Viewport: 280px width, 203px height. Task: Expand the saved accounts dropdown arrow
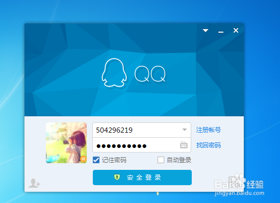(x=185, y=130)
